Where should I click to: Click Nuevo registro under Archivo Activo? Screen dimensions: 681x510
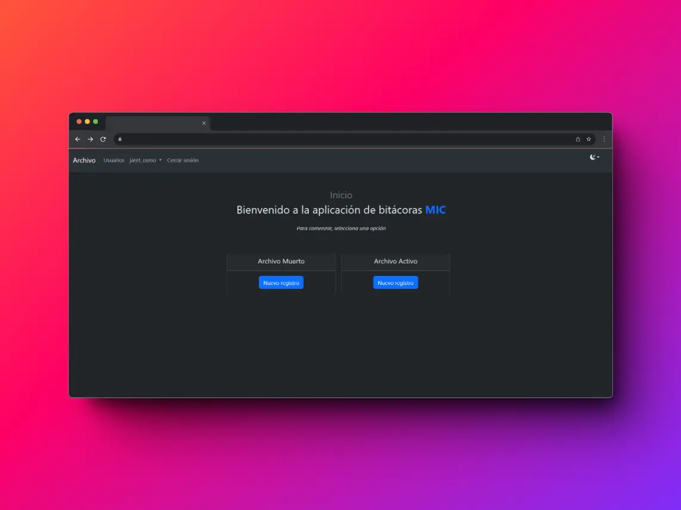(x=395, y=282)
